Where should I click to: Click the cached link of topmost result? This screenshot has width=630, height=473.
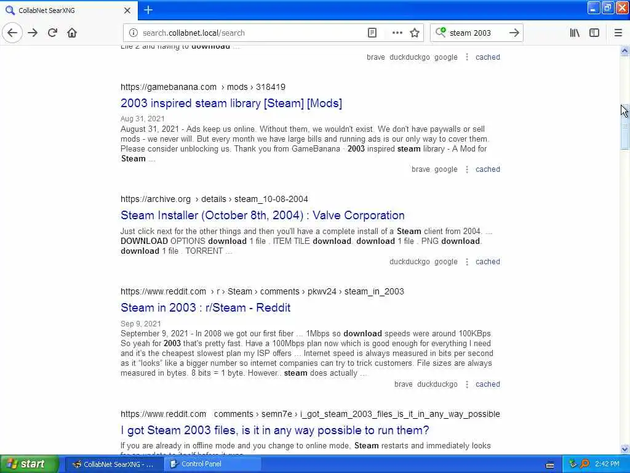tap(488, 57)
